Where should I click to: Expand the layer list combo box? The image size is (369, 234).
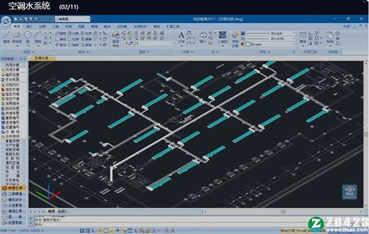[148, 43]
